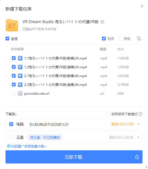
Task: Uncheck file 2.2 後編 4K.mp4
Action: coord(14,84)
